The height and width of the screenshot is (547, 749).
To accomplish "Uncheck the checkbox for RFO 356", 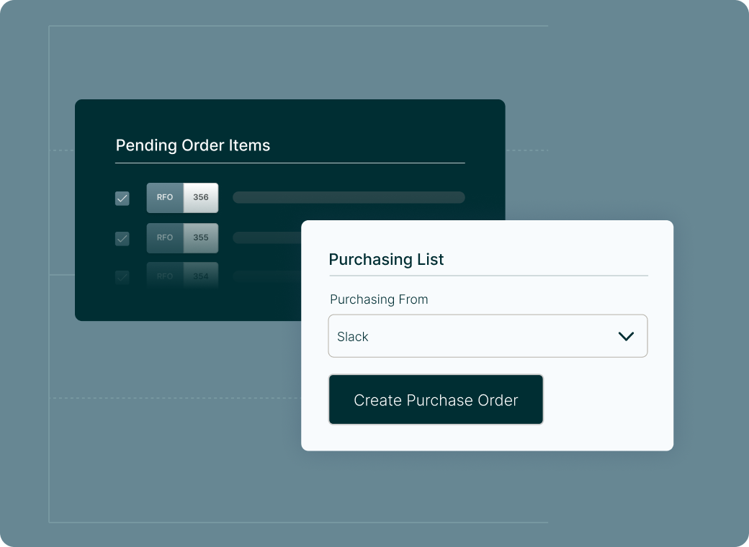I will click(x=122, y=198).
